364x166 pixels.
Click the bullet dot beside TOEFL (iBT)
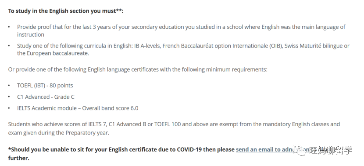pos(9,86)
